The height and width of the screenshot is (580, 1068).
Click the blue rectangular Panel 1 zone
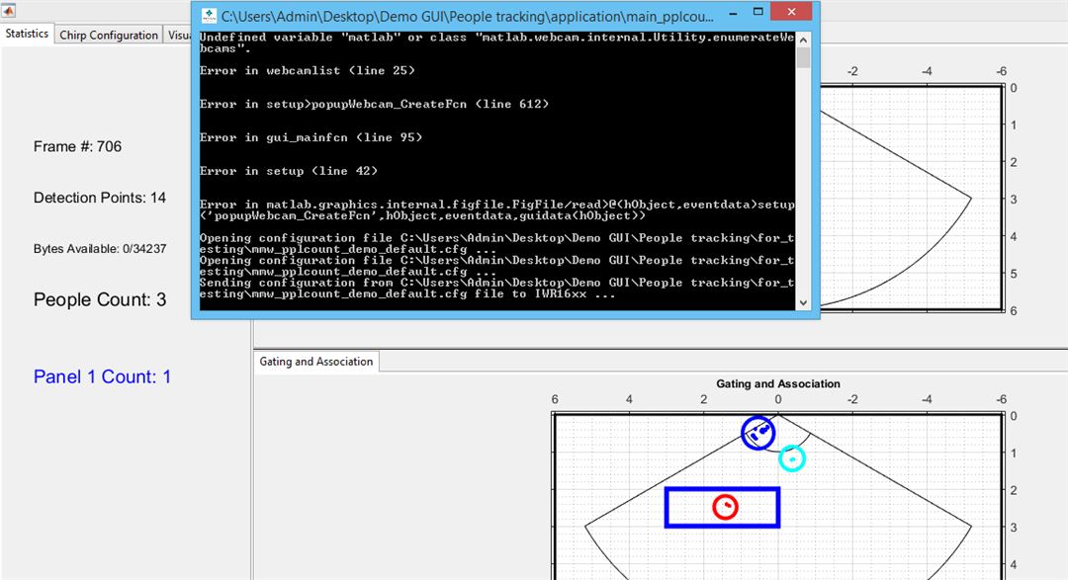tap(723, 507)
